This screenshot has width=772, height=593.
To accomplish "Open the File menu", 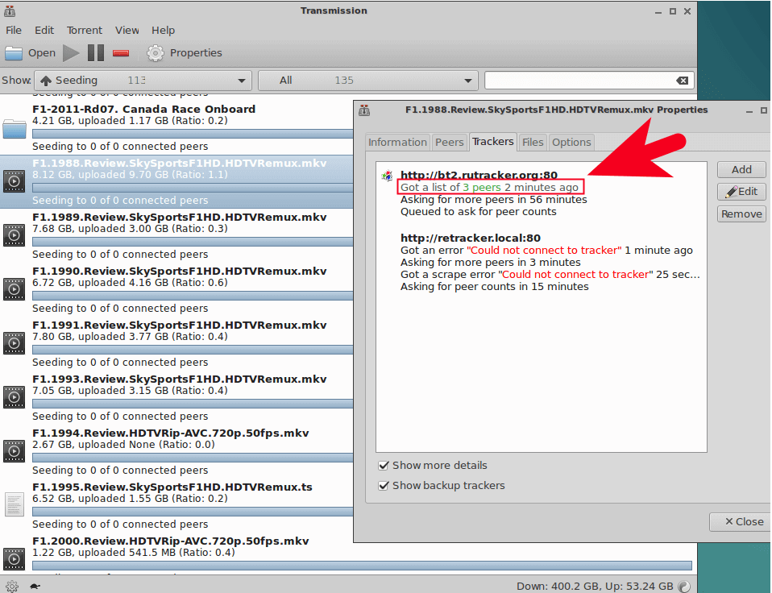I will tap(14, 31).
